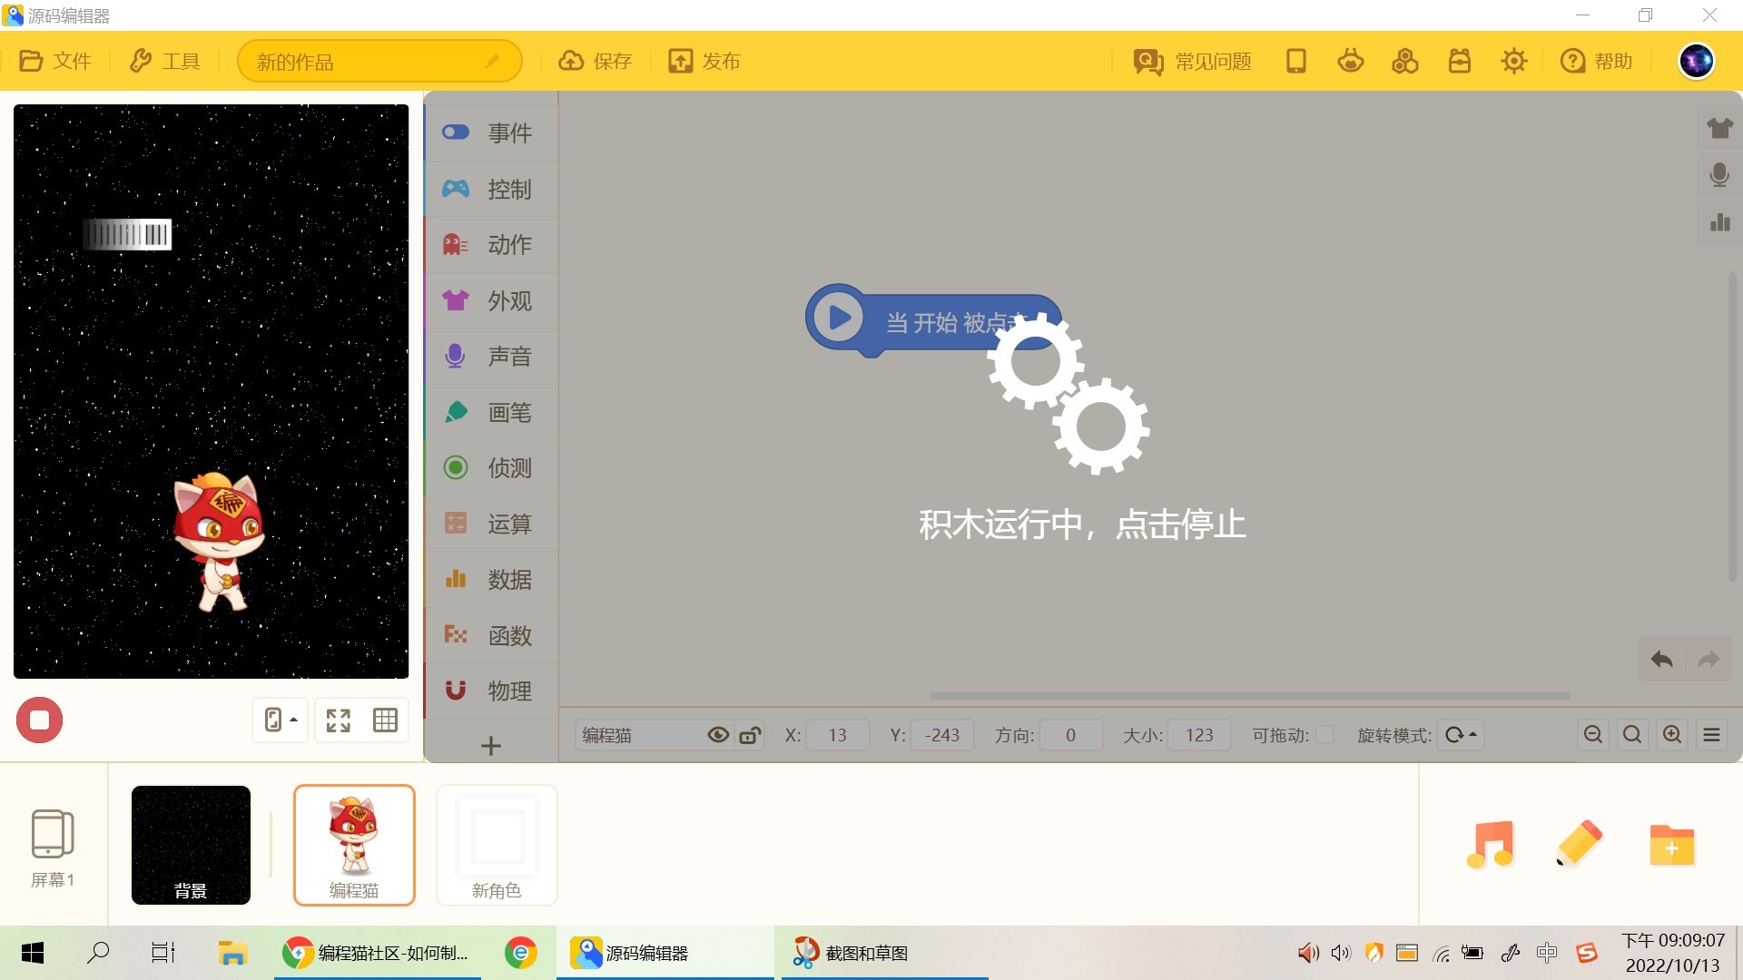This screenshot has width=1743, height=980.
Task: Select the 数据 block category
Action: [491, 579]
